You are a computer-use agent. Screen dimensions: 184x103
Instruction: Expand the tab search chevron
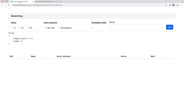point(182,1)
